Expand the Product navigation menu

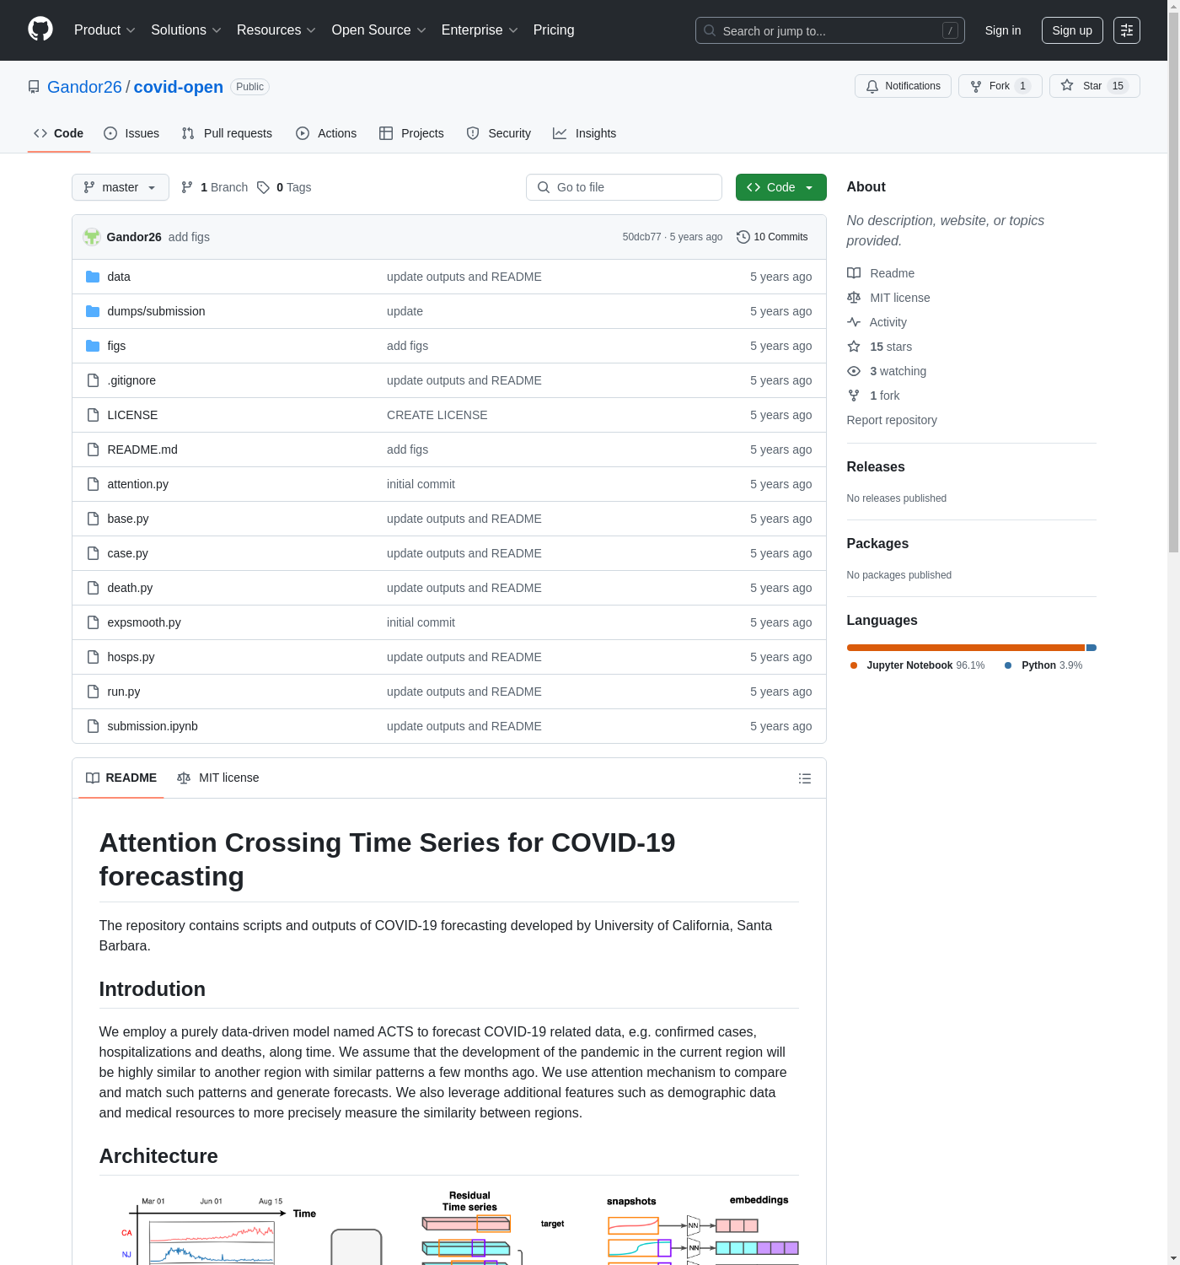coord(105,30)
